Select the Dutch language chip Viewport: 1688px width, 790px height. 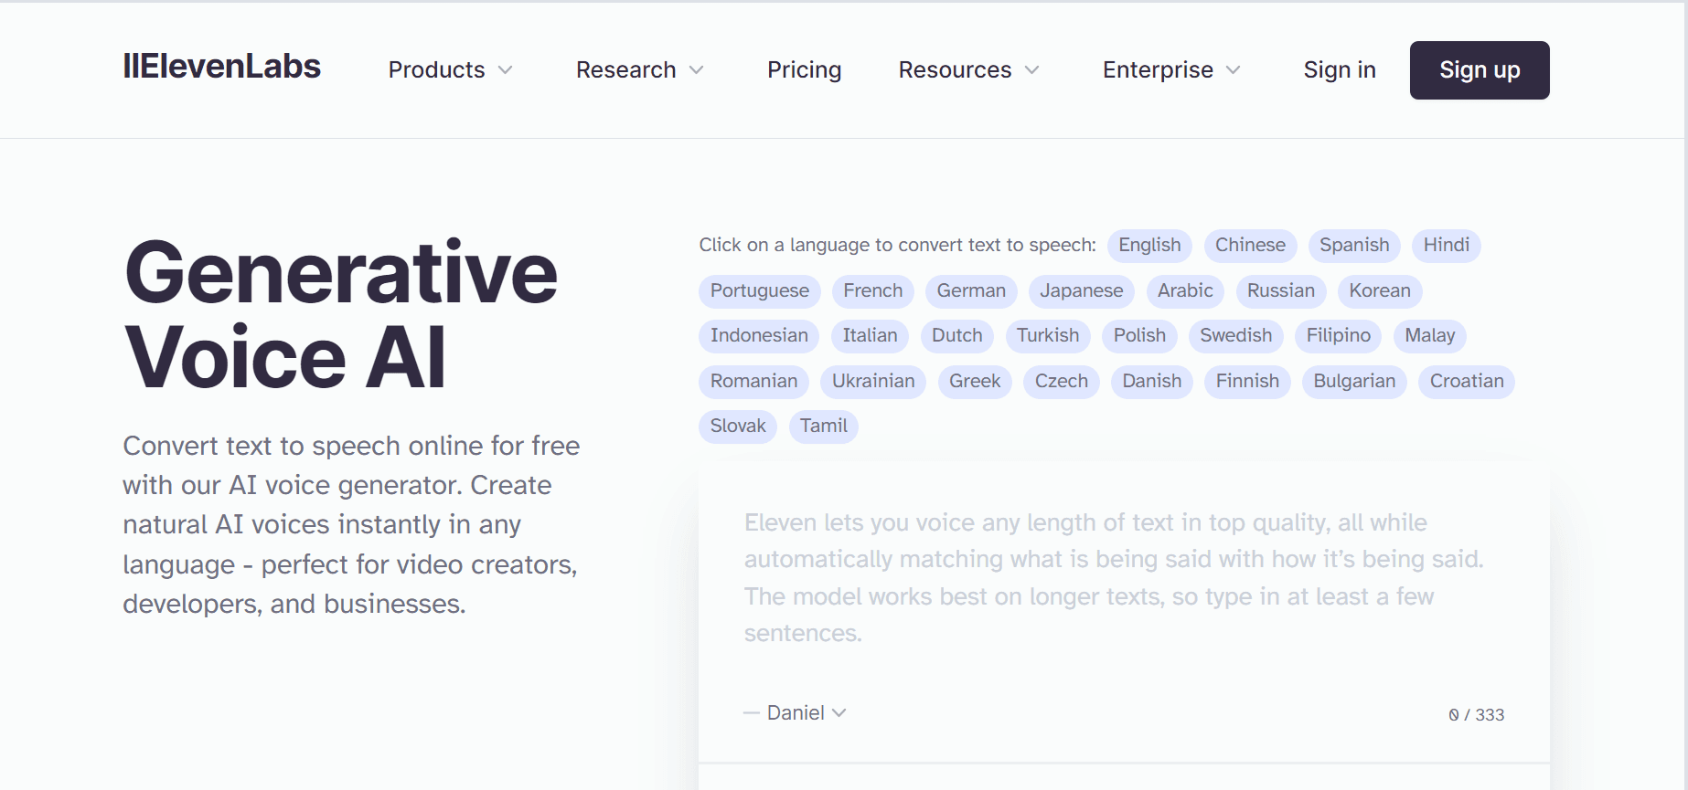click(x=957, y=336)
